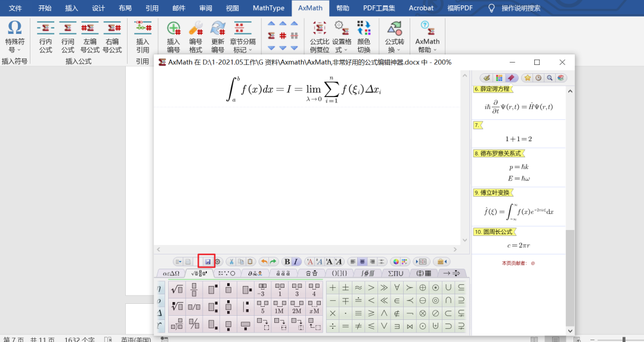Click the undo arrow in AxMath toolbar

(264, 262)
